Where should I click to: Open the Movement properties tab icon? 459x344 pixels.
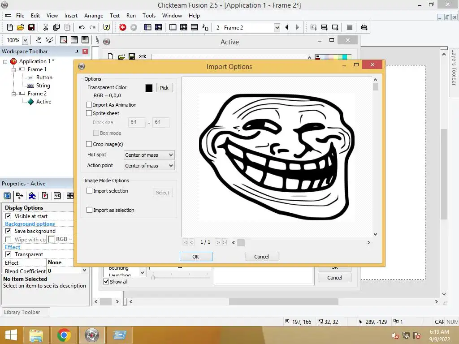point(32,196)
